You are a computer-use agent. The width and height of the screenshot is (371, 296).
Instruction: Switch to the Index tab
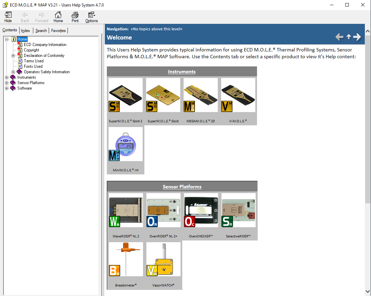[x=26, y=31]
